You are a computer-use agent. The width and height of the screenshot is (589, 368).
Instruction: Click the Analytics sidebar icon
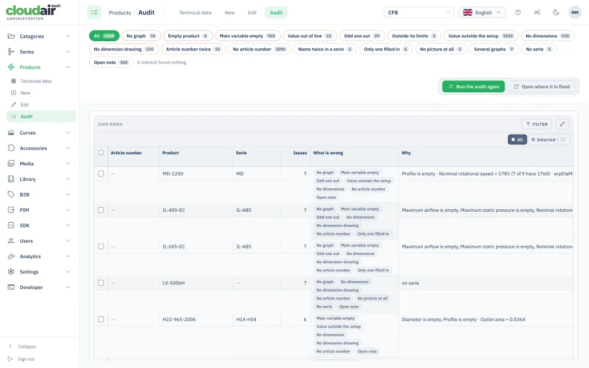pos(11,256)
